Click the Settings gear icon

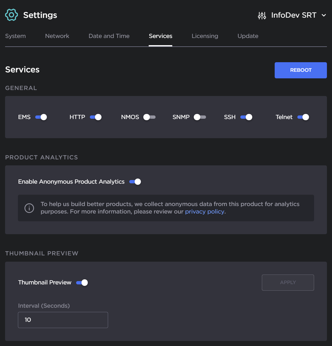coord(12,15)
